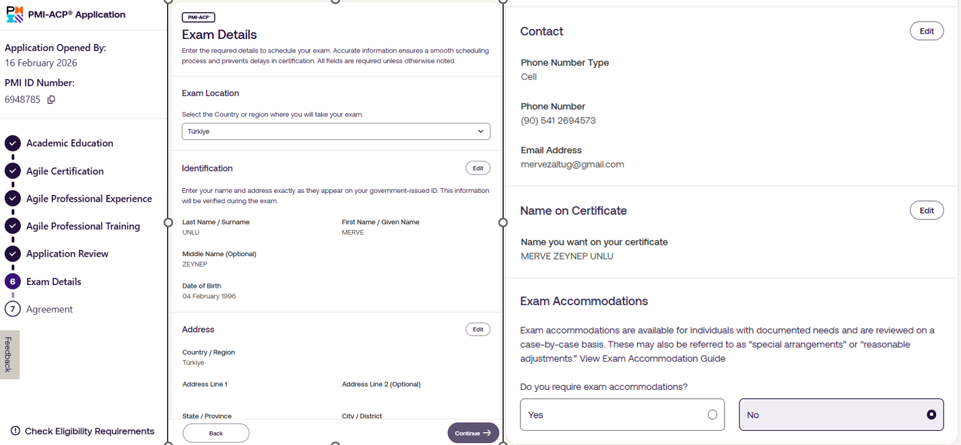The height and width of the screenshot is (445, 961).
Task: Edit the Contact information
Action: pyautogui.click(x=926, y=32)
